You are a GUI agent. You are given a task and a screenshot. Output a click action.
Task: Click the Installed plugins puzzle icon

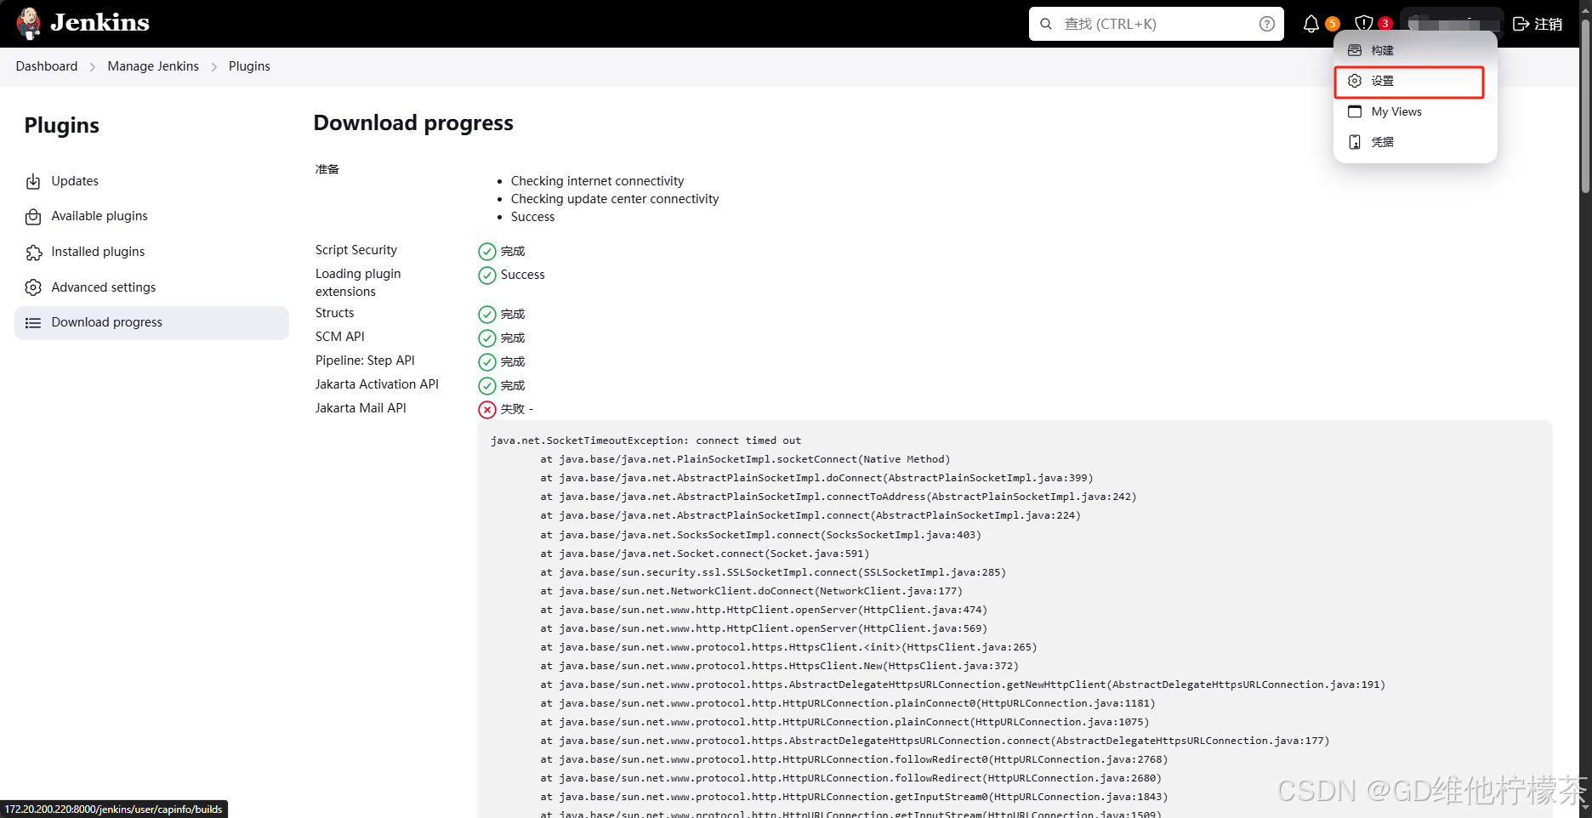click(x=33, y=253)
